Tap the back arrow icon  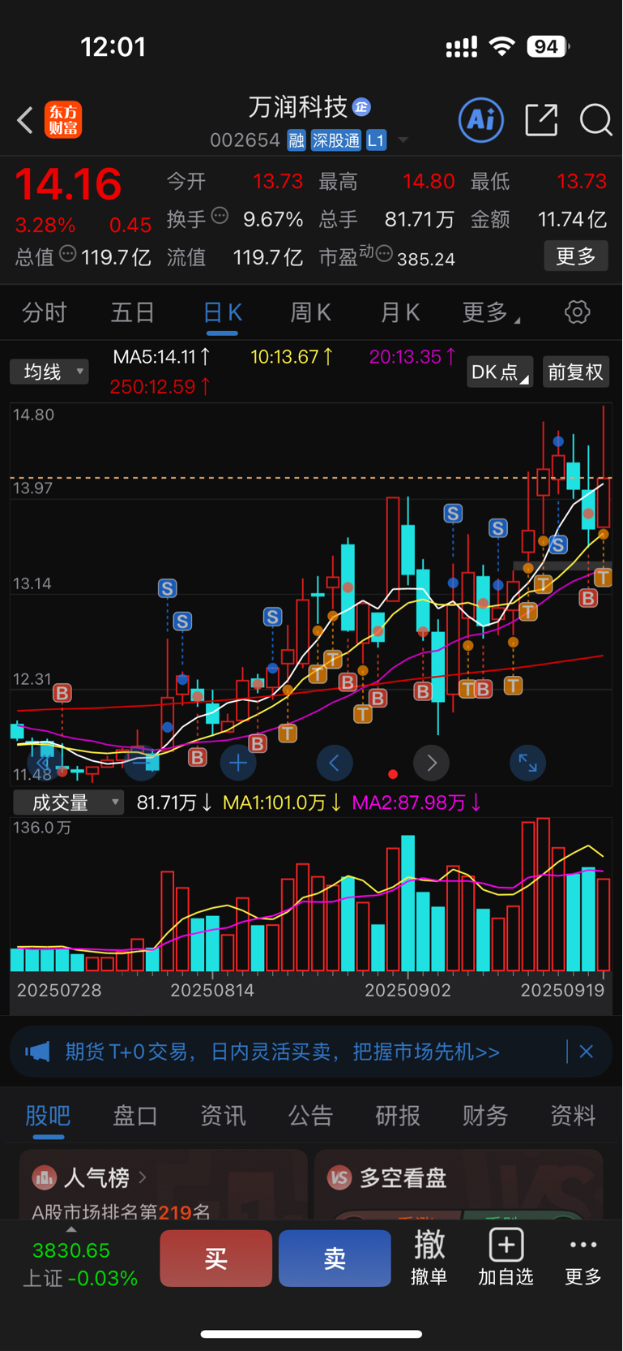point(25,120)
